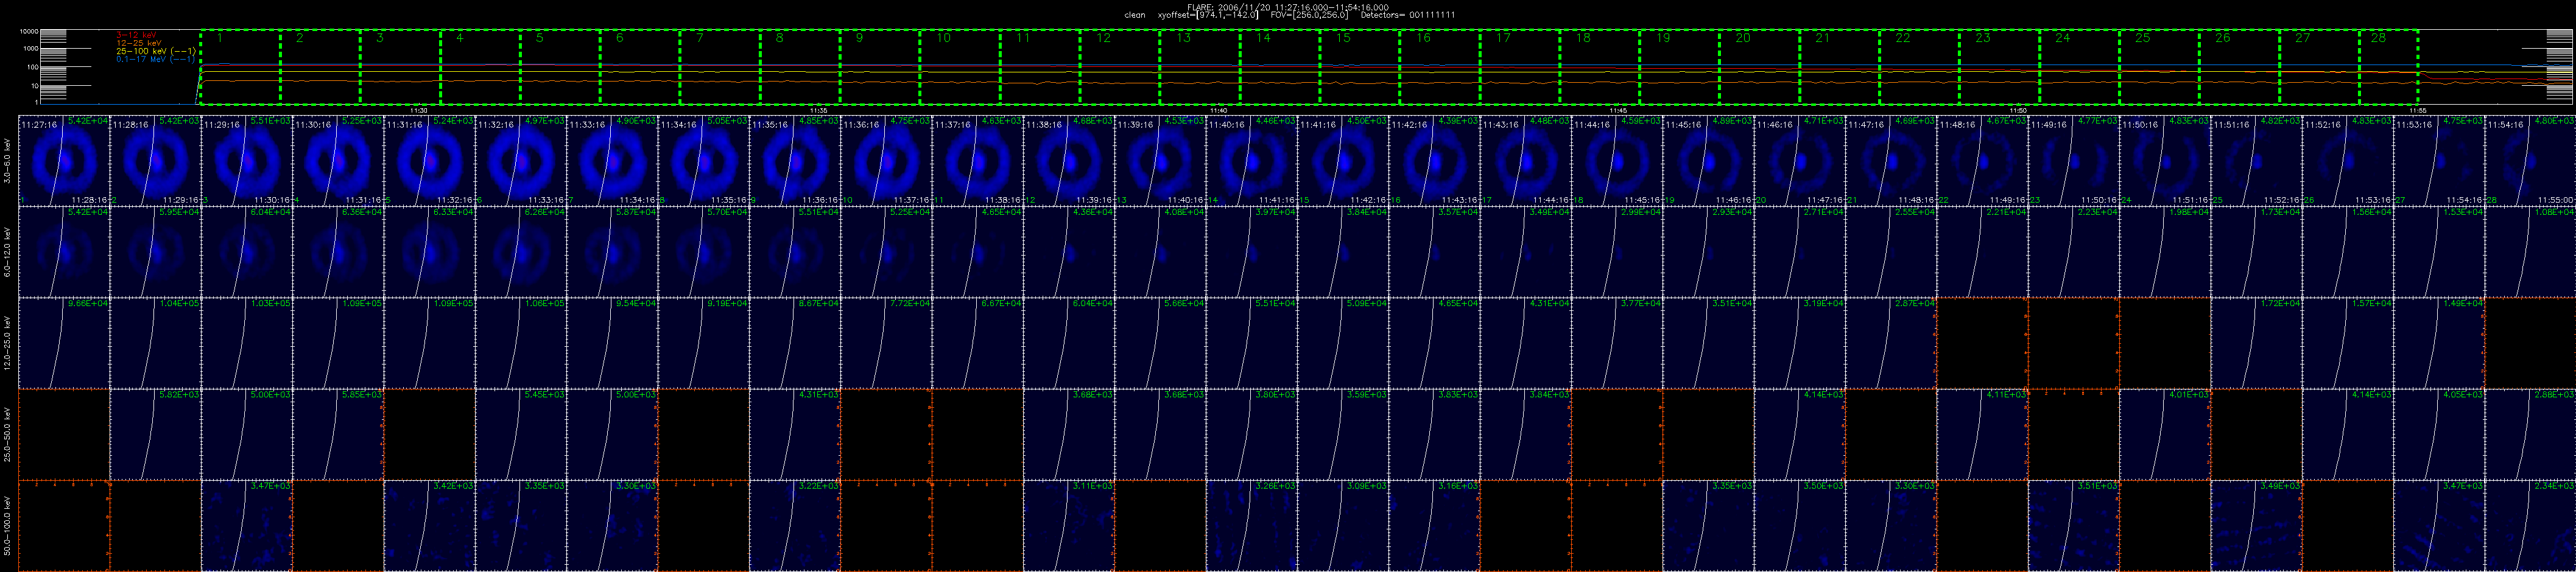
Task: Click the 11:35 tick label on the time axis
Action: tap(818, 110)
